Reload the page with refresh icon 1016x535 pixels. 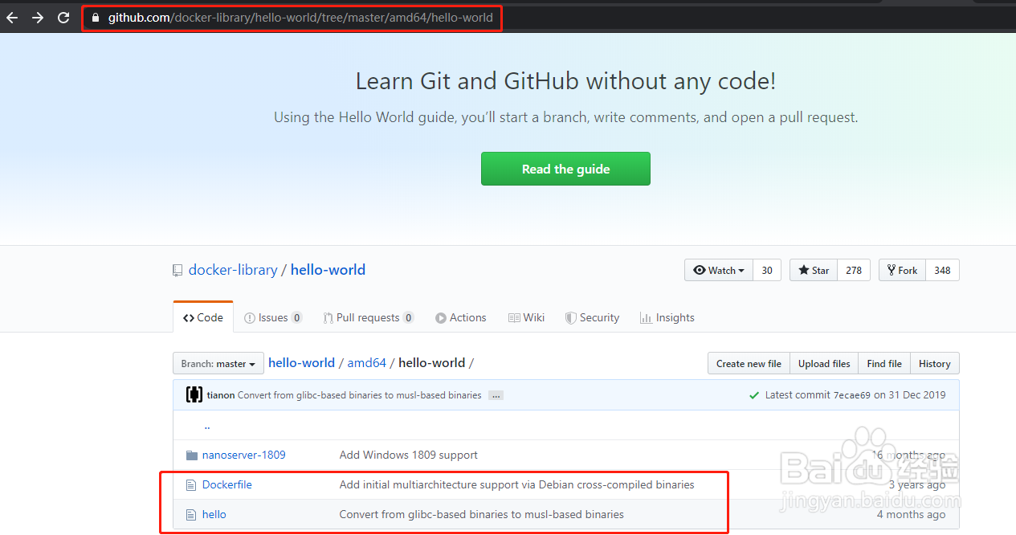63,18
